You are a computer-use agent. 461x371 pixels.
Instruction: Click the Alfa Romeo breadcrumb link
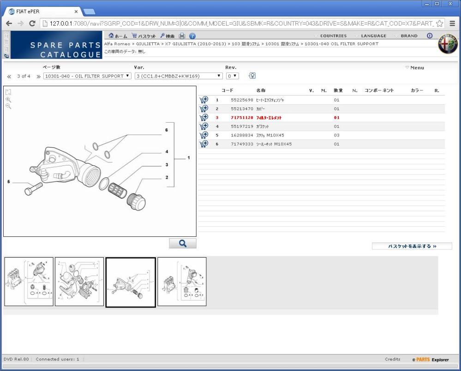[x=117, y=44]
